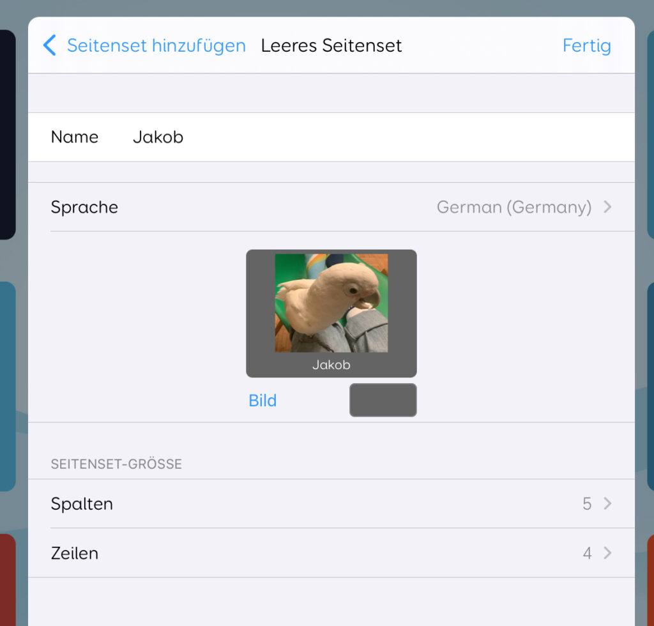Click the Name label
This screenshot has width=654, height=626.
(x=75, y=137)
